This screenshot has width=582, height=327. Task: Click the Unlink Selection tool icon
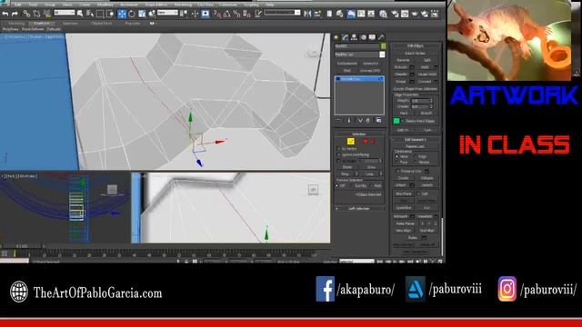click(36, 15)
